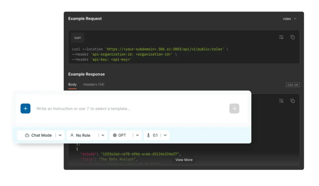Viewport: 319px width, 186px height.
Task: Click the word-wrap icon in the response panel
Action: click(x=281, y=101)
